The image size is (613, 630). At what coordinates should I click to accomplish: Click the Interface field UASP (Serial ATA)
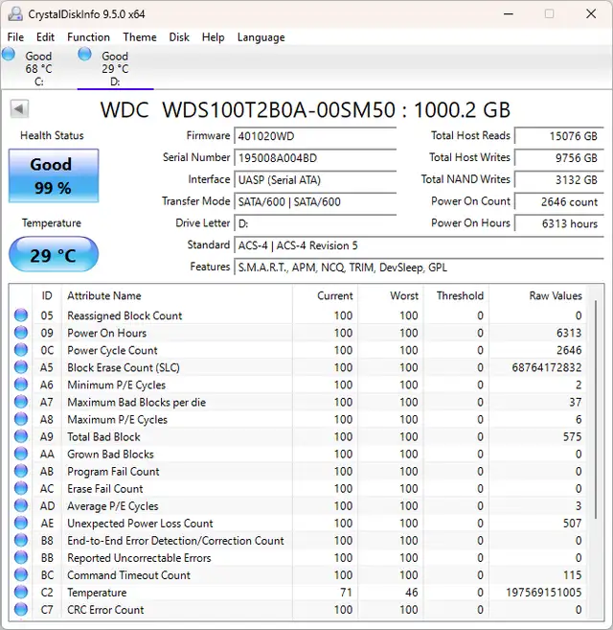click(x=315, y=179)
